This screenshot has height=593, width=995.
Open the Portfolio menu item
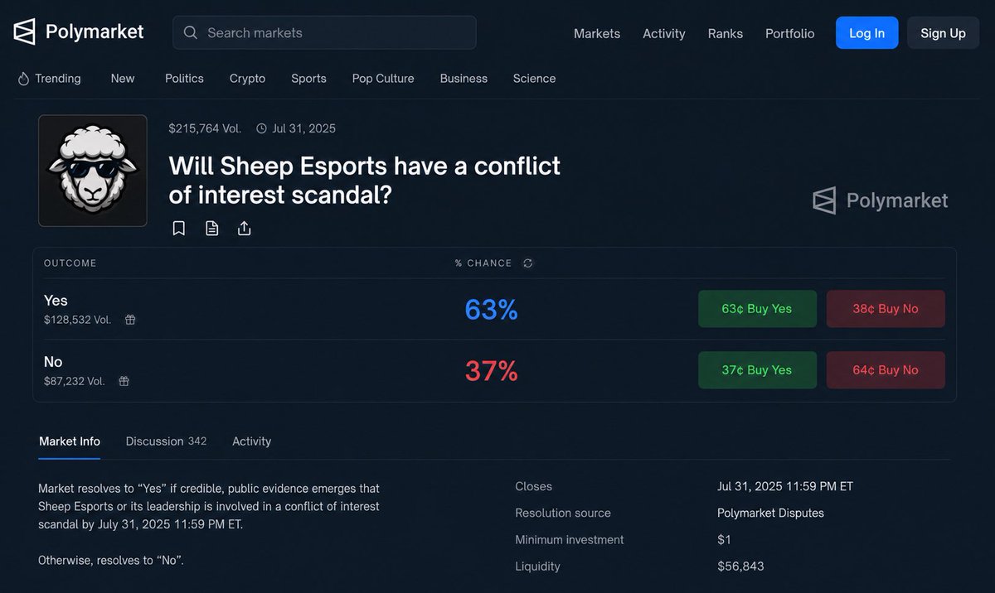[x=789, y=34]
